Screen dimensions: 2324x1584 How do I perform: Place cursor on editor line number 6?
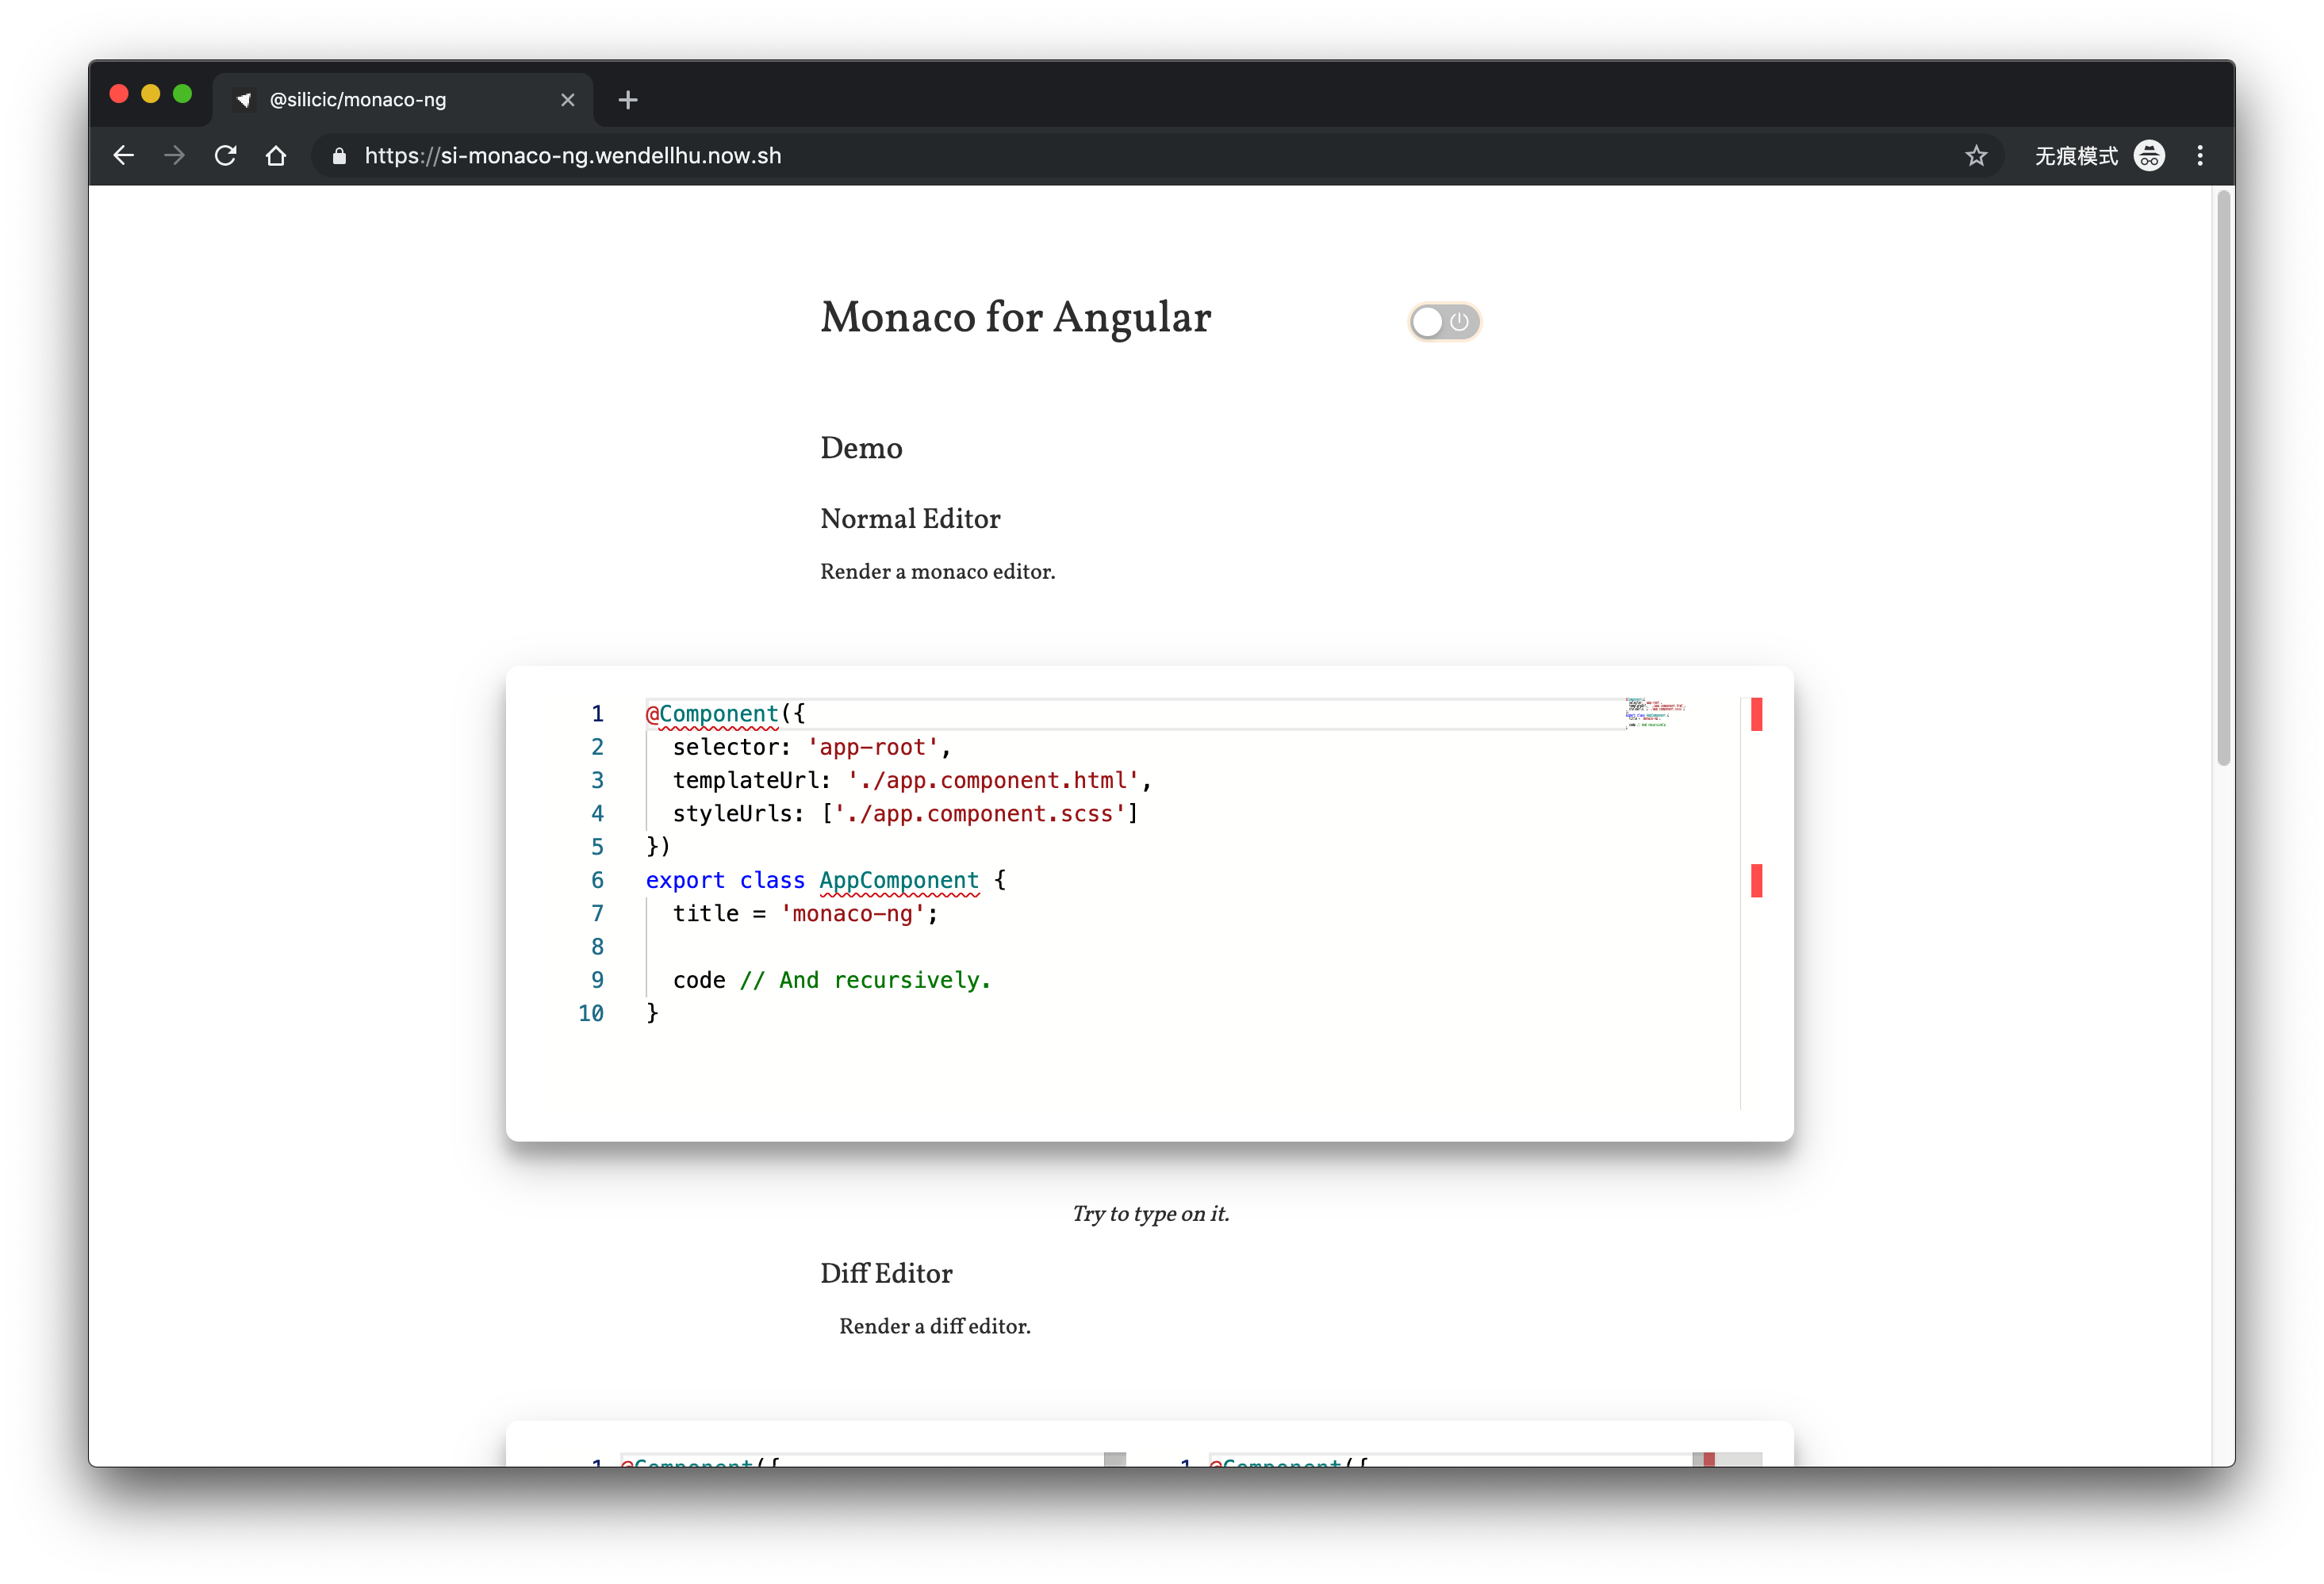click(x=597, y=881)
